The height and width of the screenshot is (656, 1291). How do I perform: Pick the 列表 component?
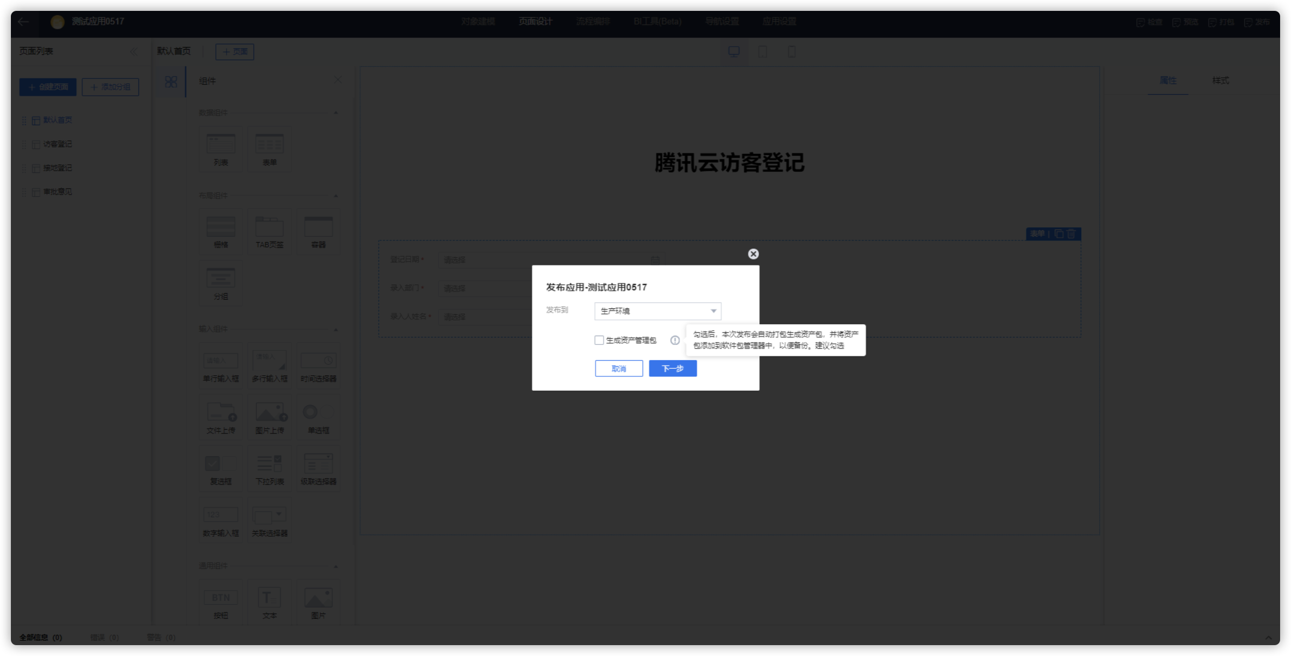(221, 150)
